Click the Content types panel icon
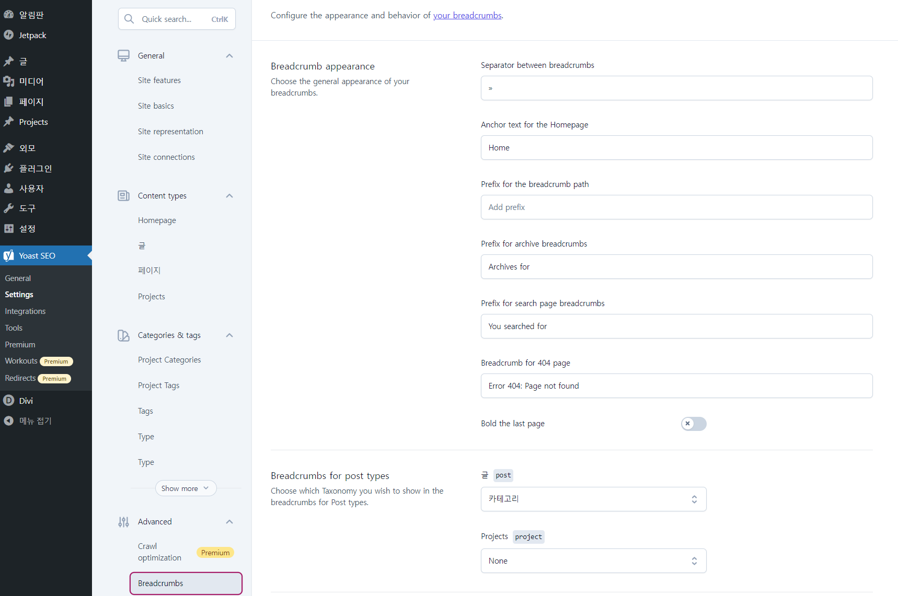Viewport: 898px width, 596px height. point(123,195)
